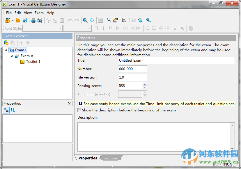Select Exam1 in the tree

(21, 50)
